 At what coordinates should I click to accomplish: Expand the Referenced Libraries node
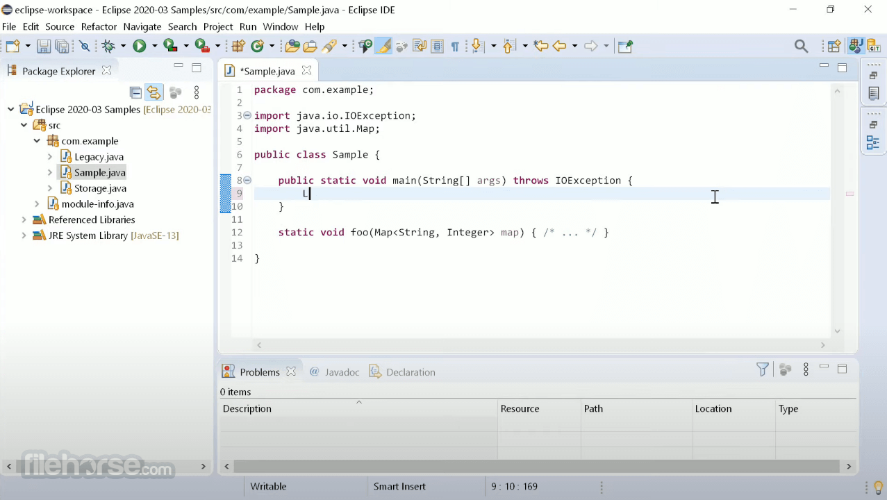pyautogui.click(x=24, y=220)
